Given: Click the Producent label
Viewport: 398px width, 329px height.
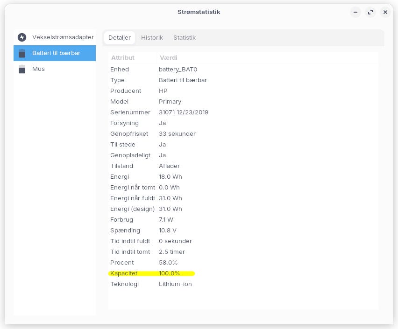Looking at the screenshot, I should 126,91.
